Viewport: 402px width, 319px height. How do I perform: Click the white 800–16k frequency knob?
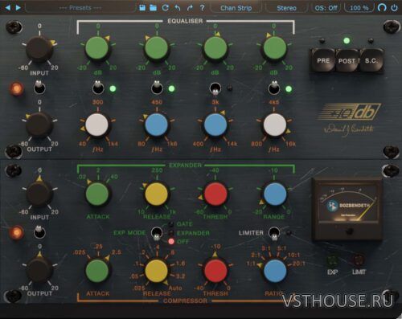coord(275,125)
